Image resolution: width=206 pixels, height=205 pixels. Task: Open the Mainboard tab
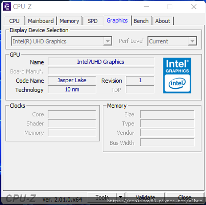(x=41, y=21)
